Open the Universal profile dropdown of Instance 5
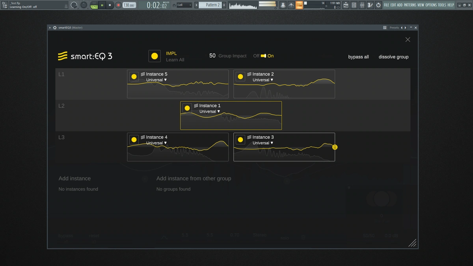 click(156, 80)
